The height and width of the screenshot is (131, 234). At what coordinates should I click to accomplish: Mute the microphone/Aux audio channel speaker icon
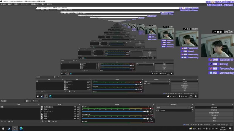point(148,111)
